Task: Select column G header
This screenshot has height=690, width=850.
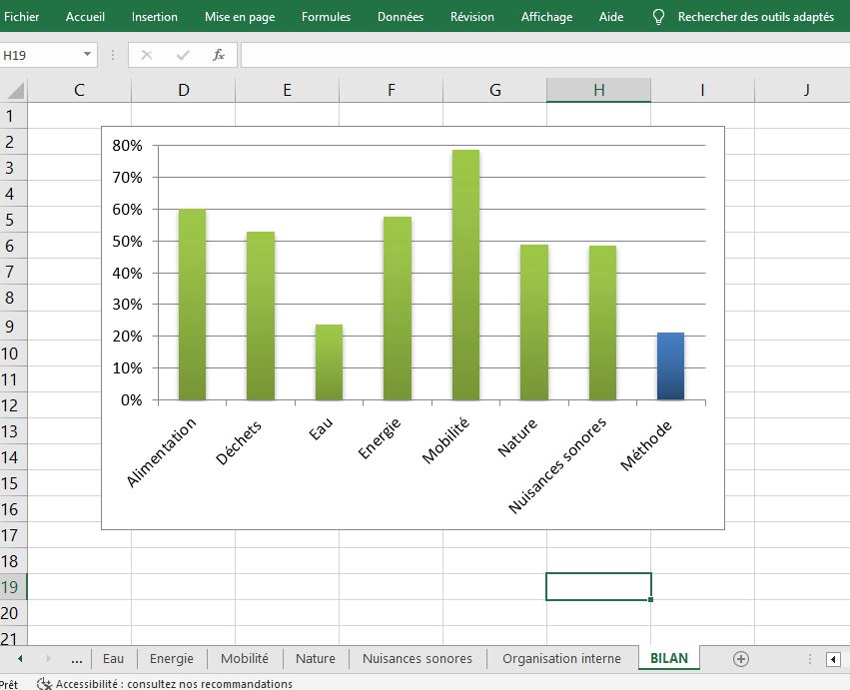Action: pyautogui.click(x=495, y=90)
